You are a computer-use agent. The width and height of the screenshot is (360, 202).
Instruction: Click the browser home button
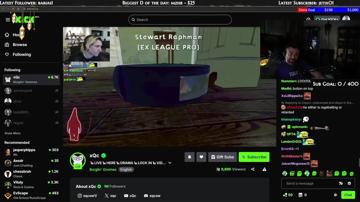[18, 9]
